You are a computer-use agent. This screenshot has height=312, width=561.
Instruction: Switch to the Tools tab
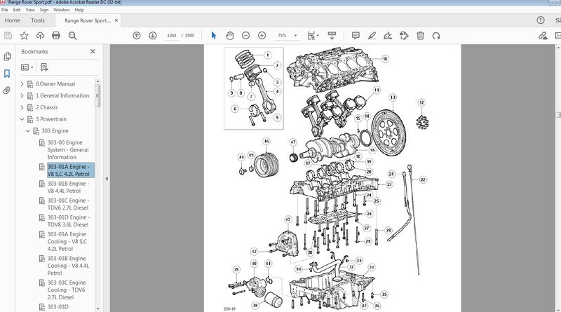(38, 20)
